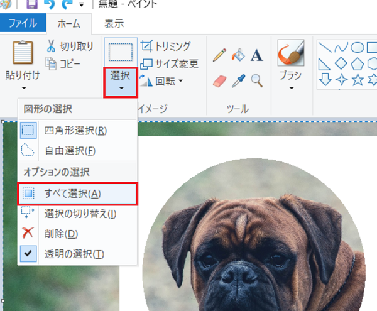The height and width of the screenshot is (311, 377).
Task: Switch to the 表示 ribbon tab
Action: 114,24
